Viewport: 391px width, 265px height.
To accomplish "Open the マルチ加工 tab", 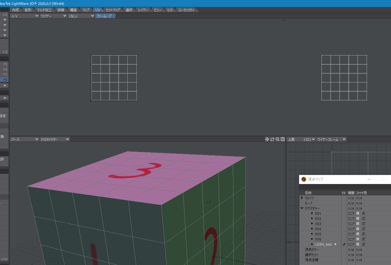I will 45,10.
